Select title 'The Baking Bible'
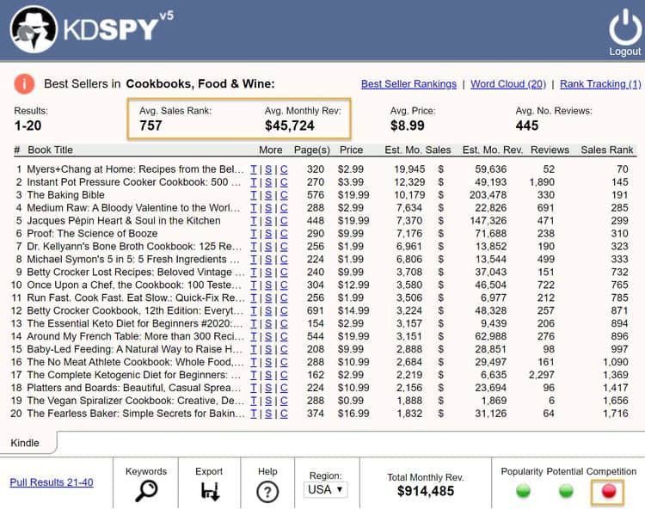 click(x=66, y=195)
